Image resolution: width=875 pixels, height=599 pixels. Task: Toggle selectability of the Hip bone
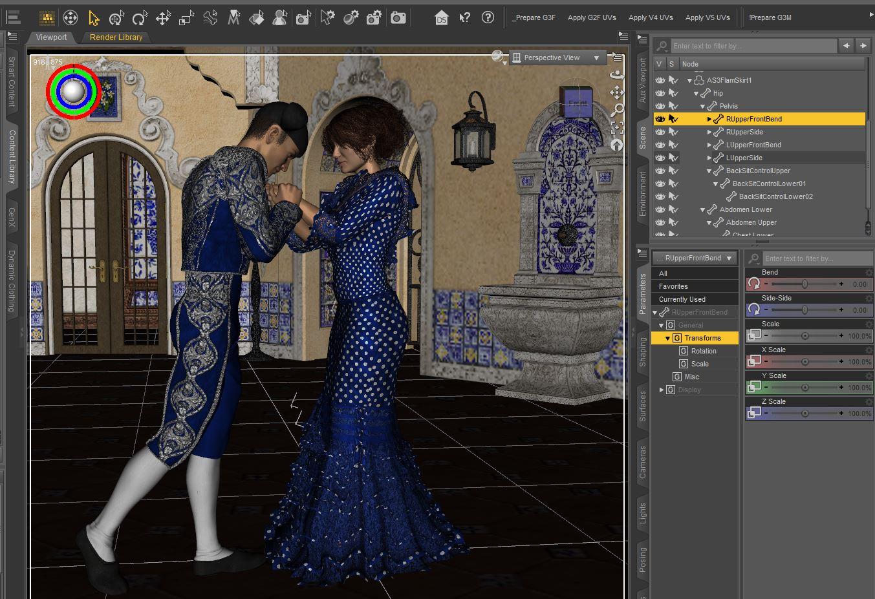tap(673, 93)
